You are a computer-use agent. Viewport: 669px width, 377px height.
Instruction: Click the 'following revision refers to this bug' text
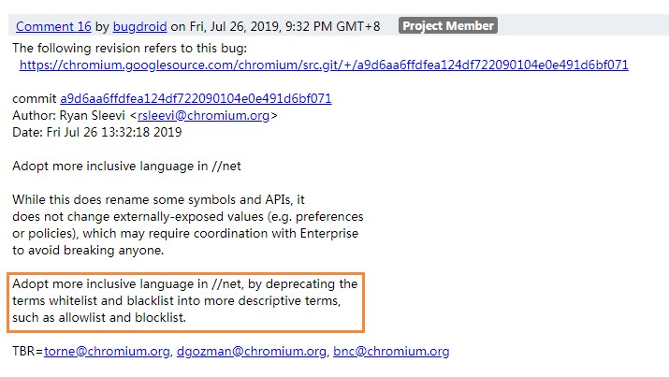pyautogui.click(x=130, y=49)
